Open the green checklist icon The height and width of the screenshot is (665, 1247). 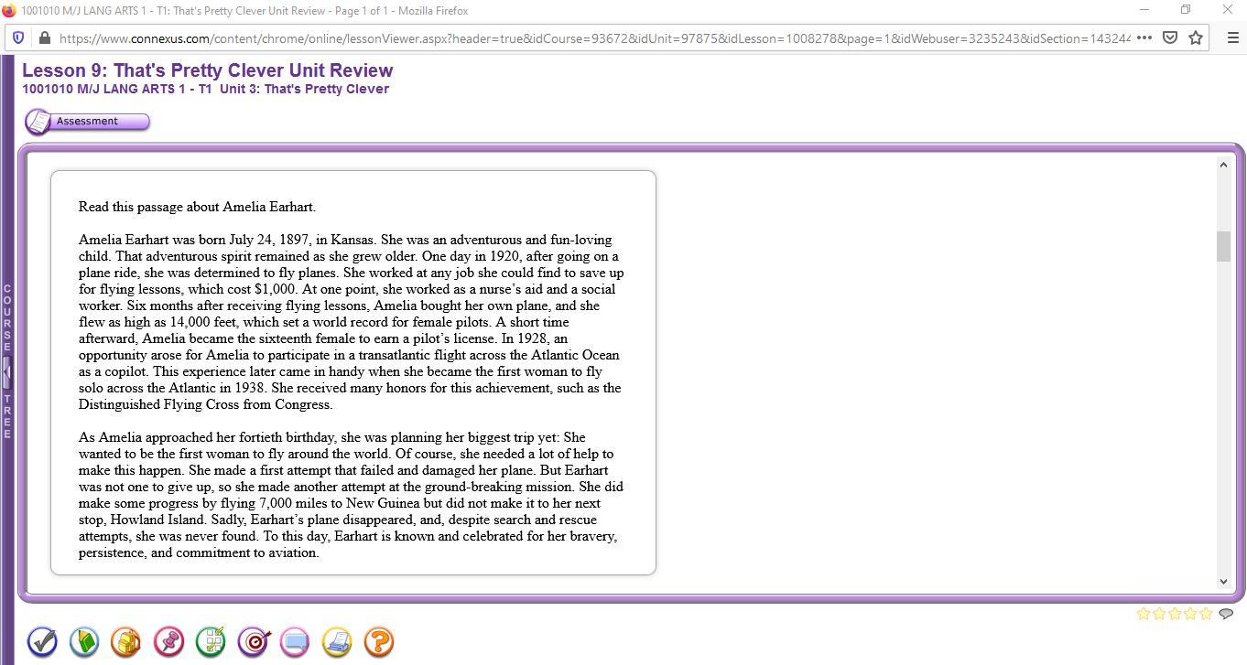tap(211, 642)
